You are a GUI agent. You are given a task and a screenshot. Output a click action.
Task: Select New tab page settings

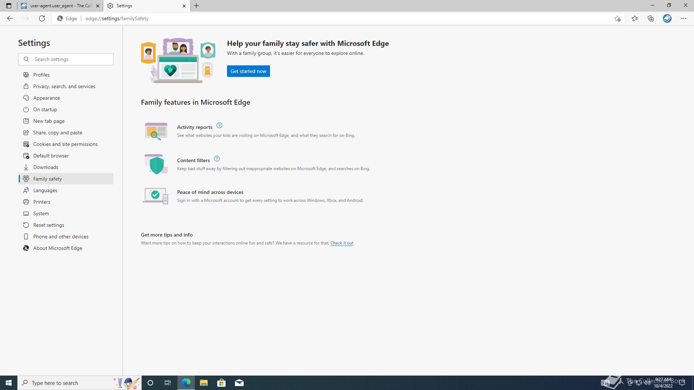66,121
